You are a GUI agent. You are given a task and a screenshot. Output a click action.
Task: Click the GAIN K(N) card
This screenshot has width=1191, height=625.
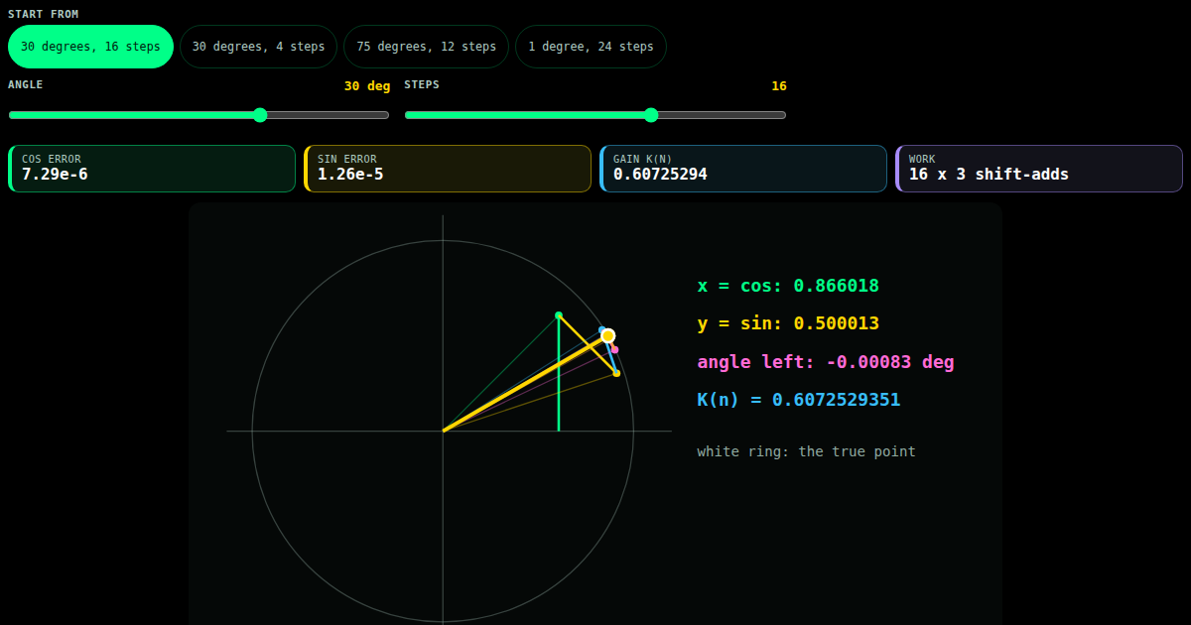click(743, 169)
